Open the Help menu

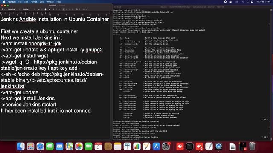(x=58, y=2)
